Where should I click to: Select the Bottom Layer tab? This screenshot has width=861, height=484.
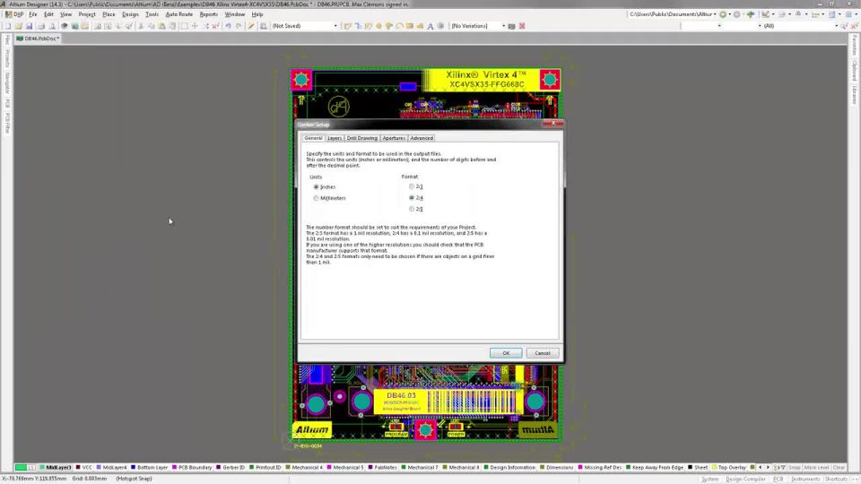(x=149, y=468)
